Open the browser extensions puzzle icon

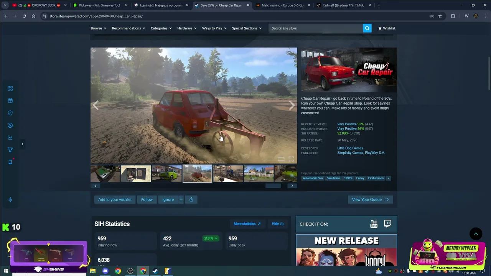point(453,16)
